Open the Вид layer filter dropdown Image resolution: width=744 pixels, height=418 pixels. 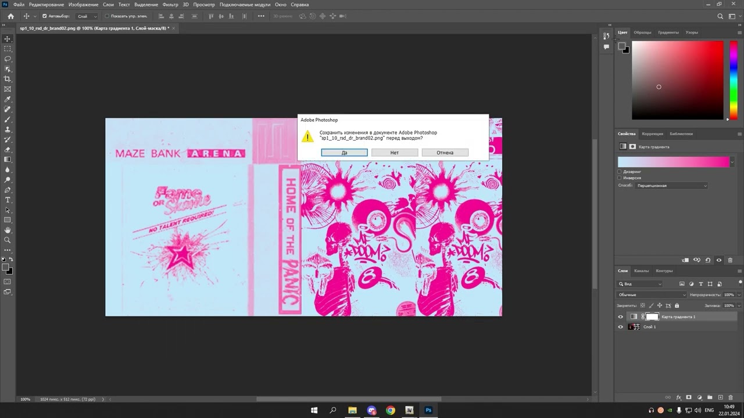coord(640,284)
